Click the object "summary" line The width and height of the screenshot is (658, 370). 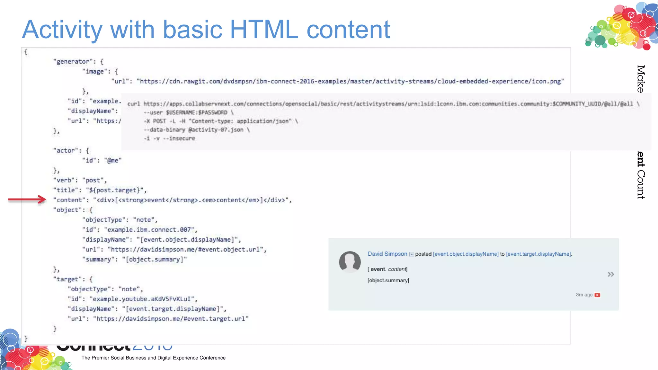click(135, 259)
